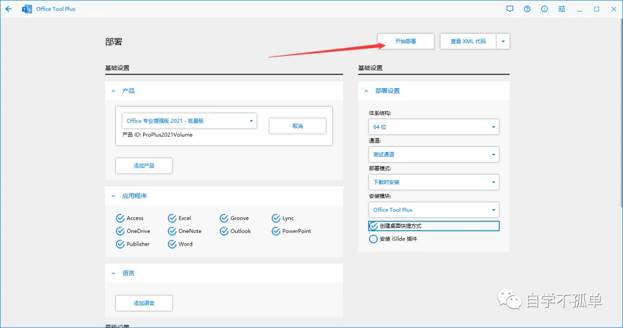Uncheck the Groove application
623x328 pixels.
tap(224, 218)
